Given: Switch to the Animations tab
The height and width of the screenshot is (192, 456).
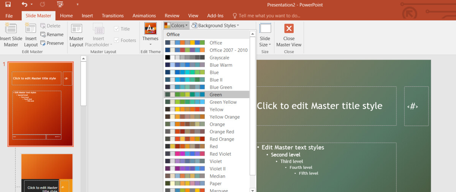Looking at the screenshot, I should coord(144,16).
